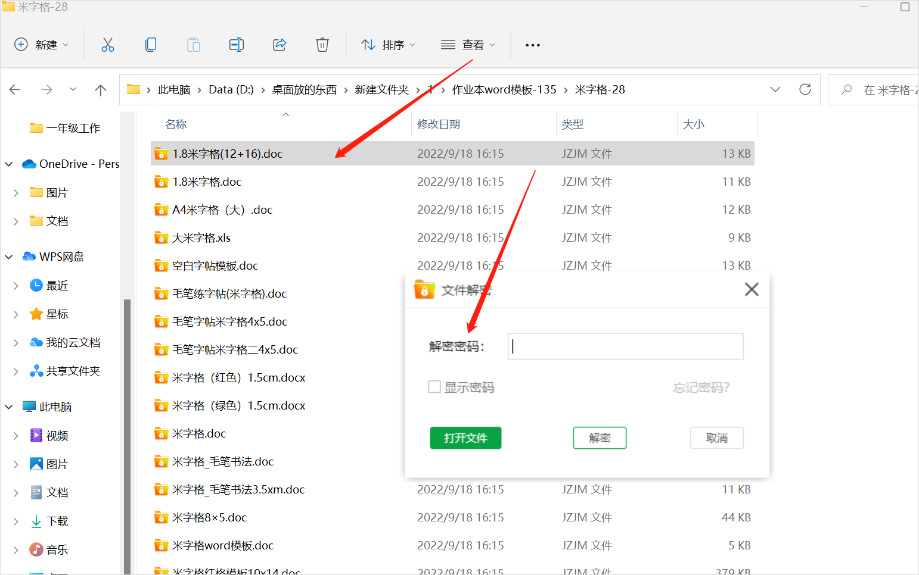
Task: Click the search magnifier icon
Action: pos(846,89)
